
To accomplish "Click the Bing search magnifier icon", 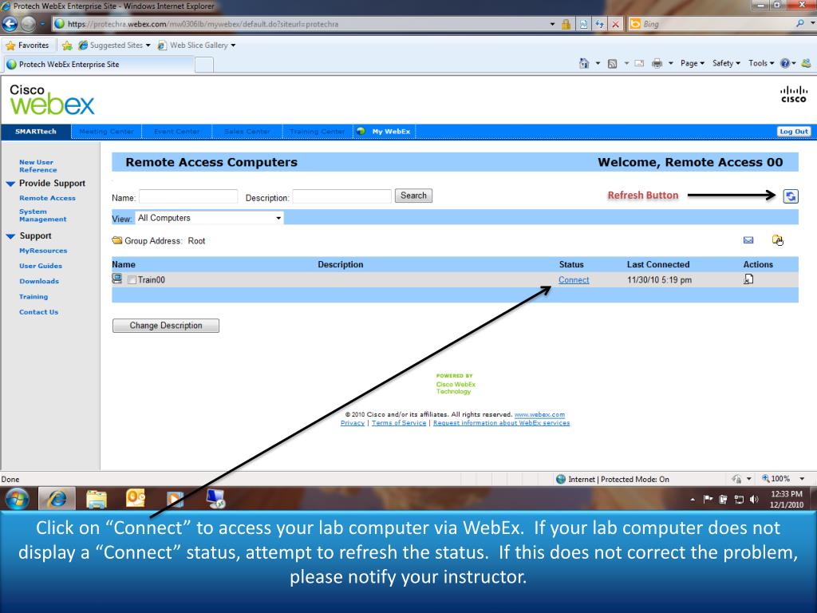I will tap(799, 23).
